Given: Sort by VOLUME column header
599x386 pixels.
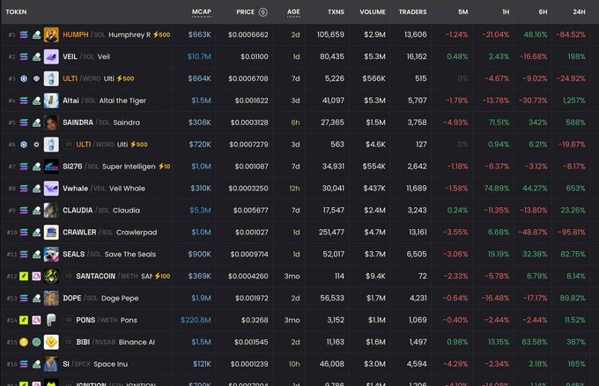Looking at the screenshot, I should pos(373,11).
